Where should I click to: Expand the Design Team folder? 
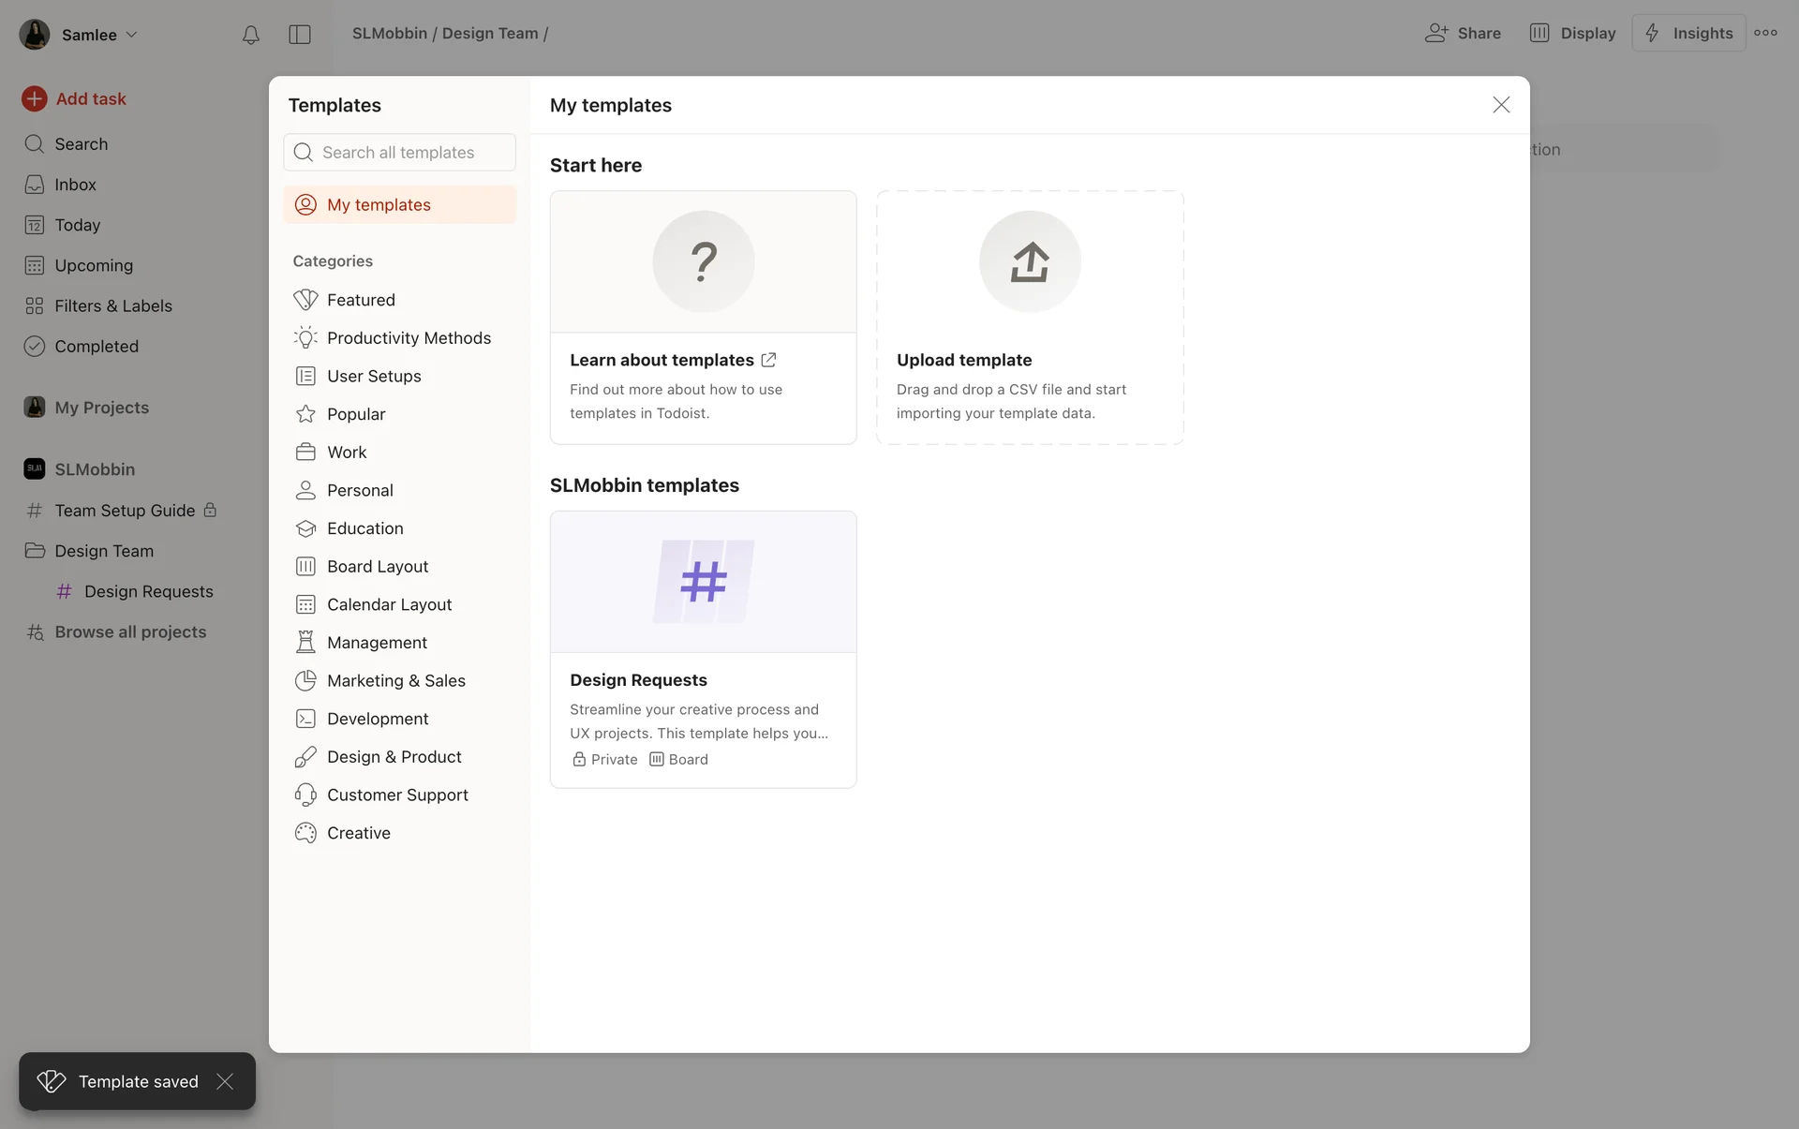tap(103, 551)
